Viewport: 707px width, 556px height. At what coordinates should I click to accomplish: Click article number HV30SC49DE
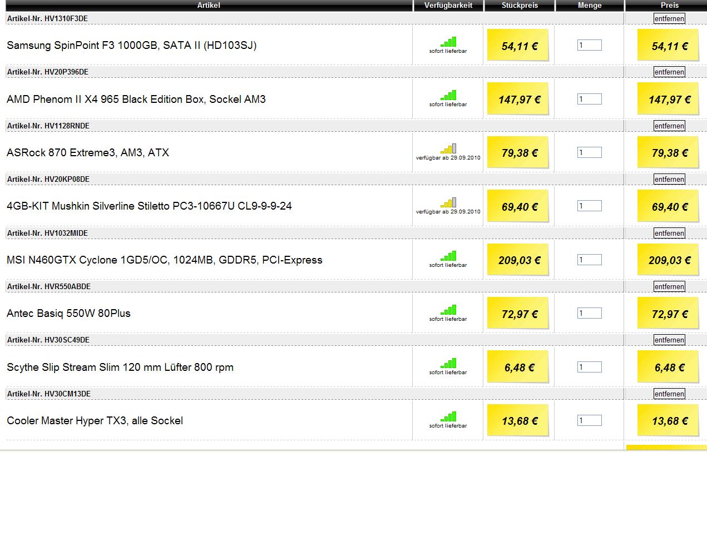pos(67,340)
